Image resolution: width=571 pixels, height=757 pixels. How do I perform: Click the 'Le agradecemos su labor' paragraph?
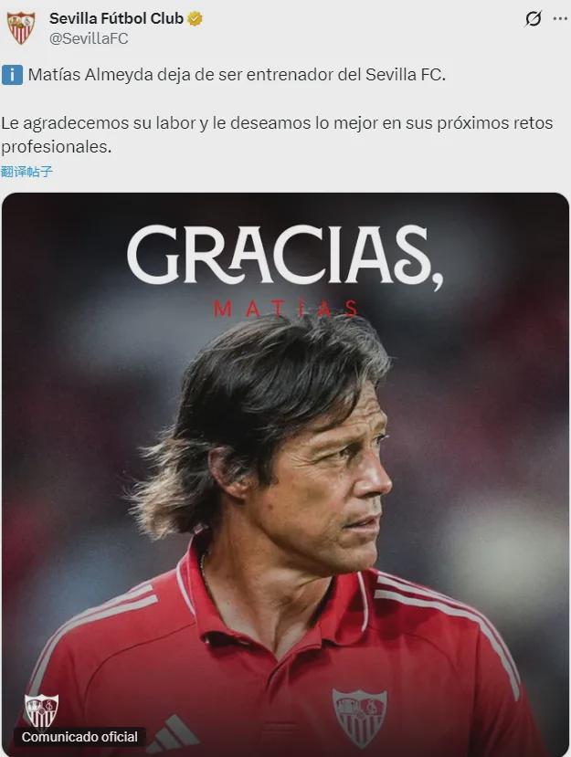click(277, 135)
